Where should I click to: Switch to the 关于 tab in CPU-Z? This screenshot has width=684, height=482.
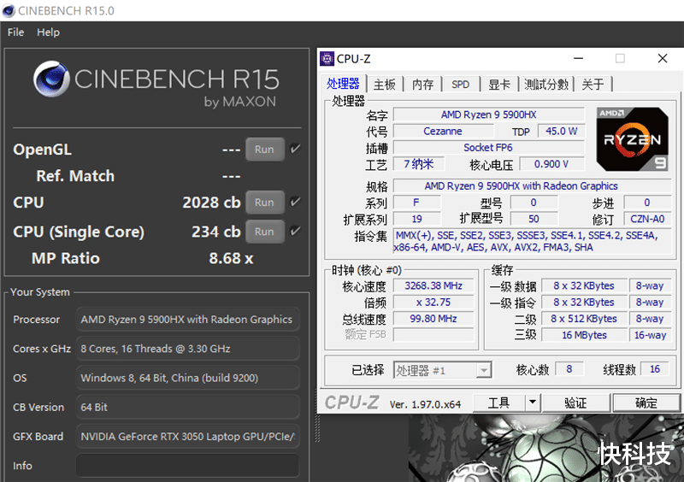click(x=593, y=85)
